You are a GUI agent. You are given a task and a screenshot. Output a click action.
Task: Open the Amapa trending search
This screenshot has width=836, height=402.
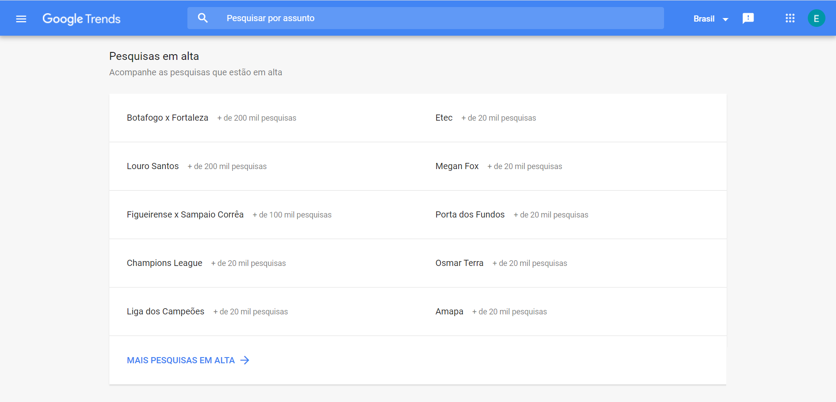[449, 311]
